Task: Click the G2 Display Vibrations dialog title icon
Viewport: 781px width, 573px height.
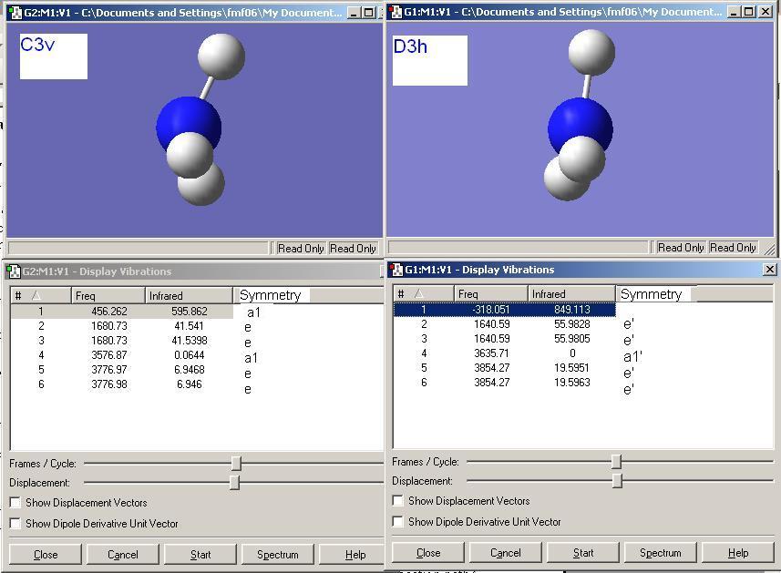Action: pos(13,271)
